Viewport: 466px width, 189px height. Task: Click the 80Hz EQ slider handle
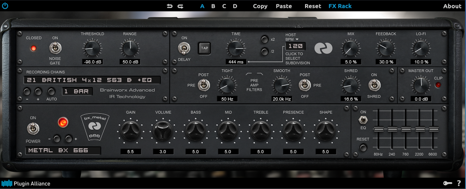378,129
